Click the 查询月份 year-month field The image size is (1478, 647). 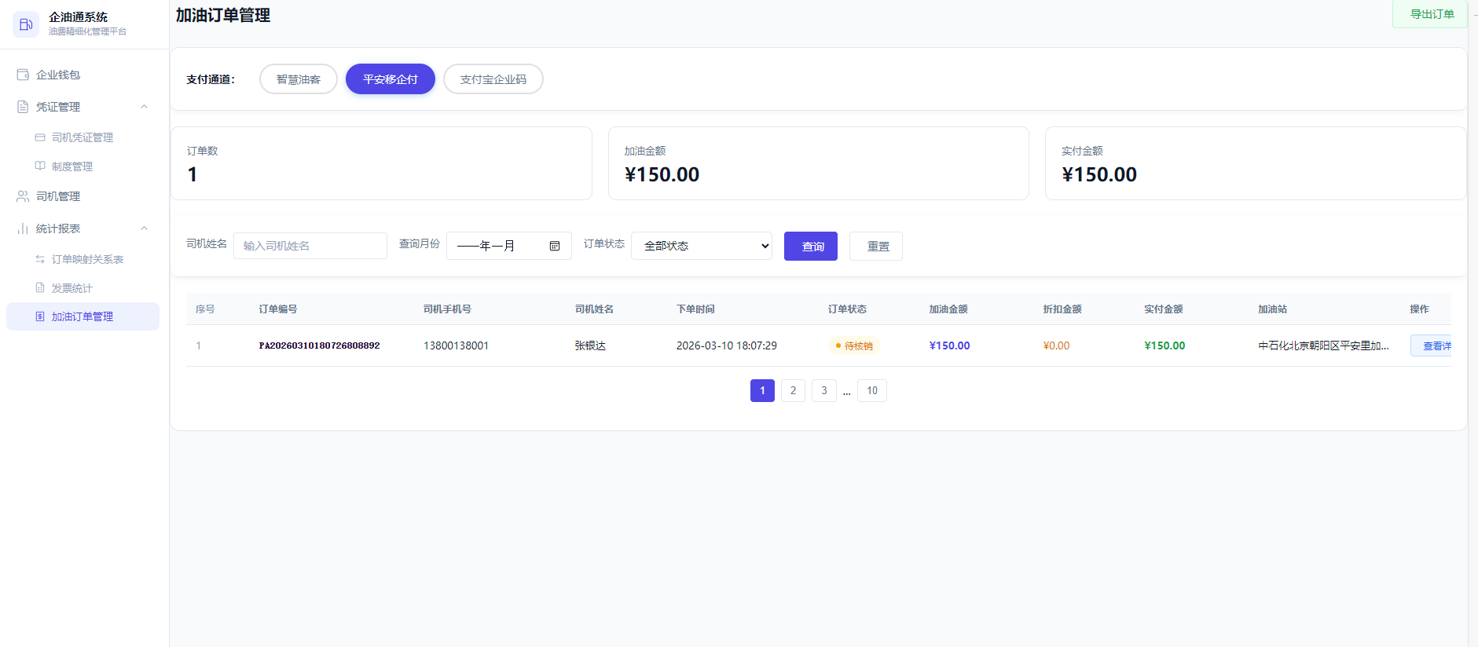point(509,246)
